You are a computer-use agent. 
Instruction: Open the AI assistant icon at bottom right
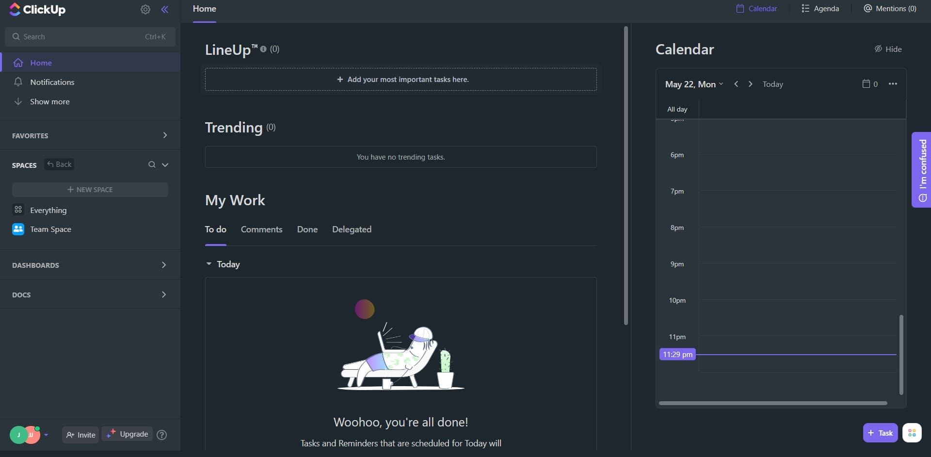pos(913,433)
